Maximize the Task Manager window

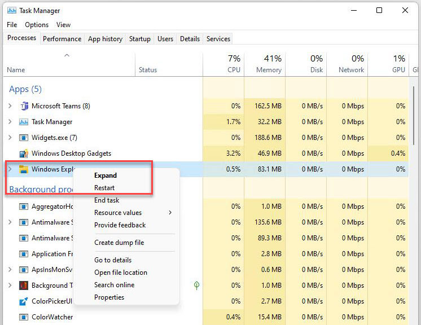click(x=379, y=10)
